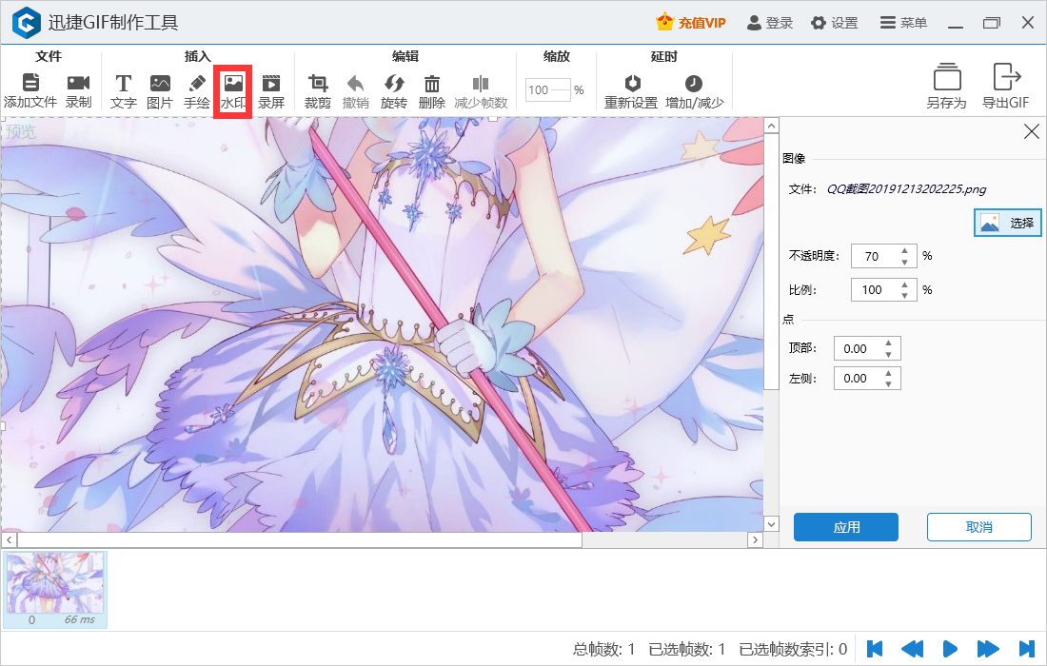Increase 比例 scale with up arrow
Screen dimensions: 1047x666
pos(905,284)
